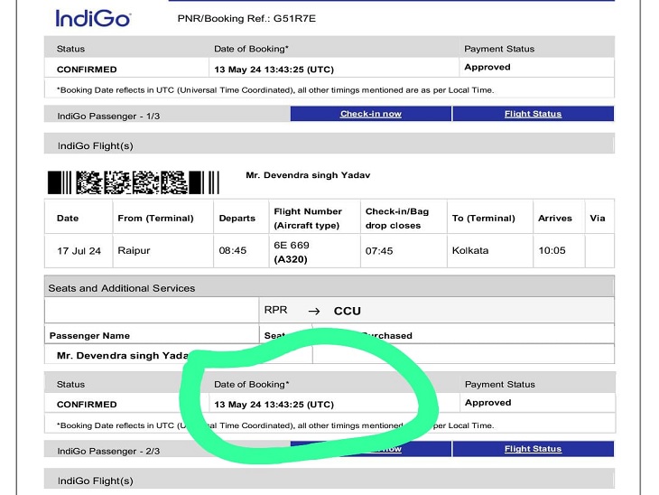Click the Check-in/Bag drop closes header
659x495 pixels.
[396, 219]
